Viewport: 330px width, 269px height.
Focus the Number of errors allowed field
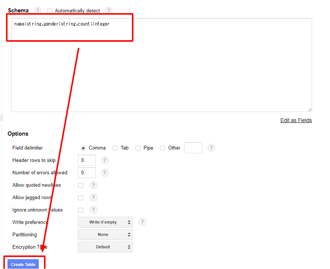coord(87,173)
